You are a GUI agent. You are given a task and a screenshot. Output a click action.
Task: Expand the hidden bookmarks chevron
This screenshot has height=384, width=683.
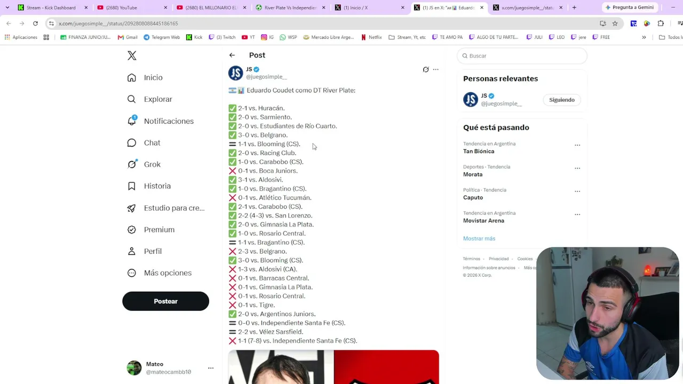(644, 37)
